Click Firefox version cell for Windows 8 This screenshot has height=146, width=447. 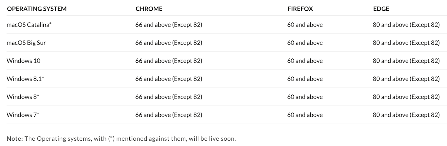pyautogui.click(x=305, y=97)
